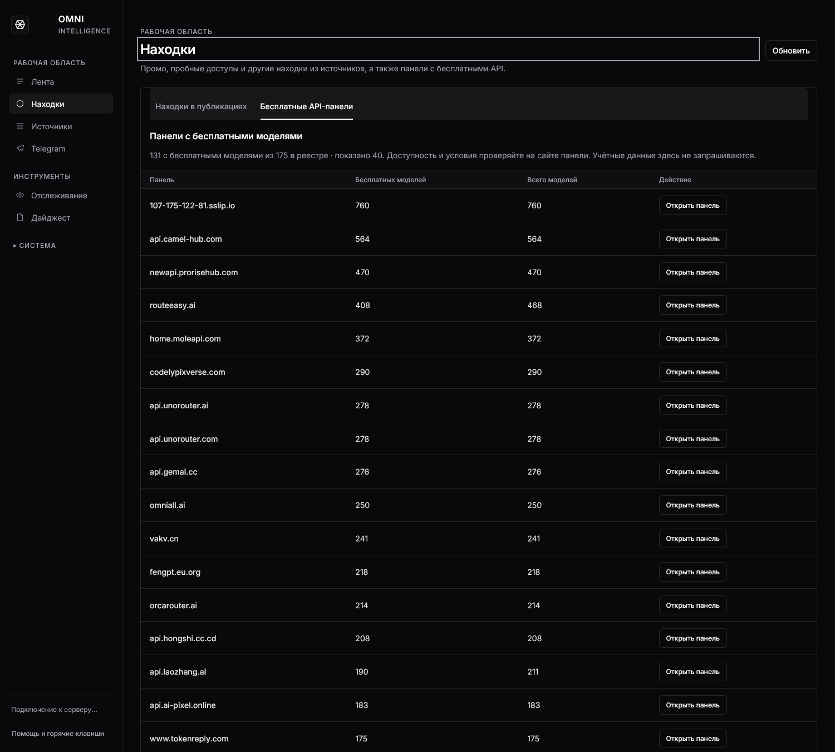Click the Дайджест document icon

tap(20, 217)
